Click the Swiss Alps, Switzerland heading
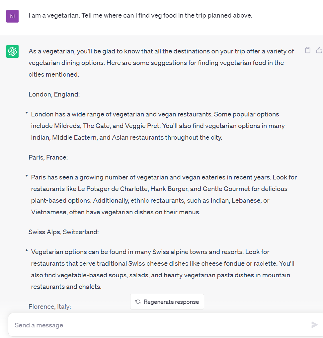Image resolution: width=323 pixels, height=338 pixels. pos(64,232)
